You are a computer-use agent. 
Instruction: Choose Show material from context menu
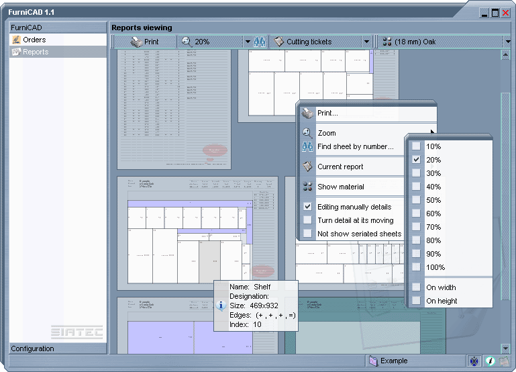(340, 187)
